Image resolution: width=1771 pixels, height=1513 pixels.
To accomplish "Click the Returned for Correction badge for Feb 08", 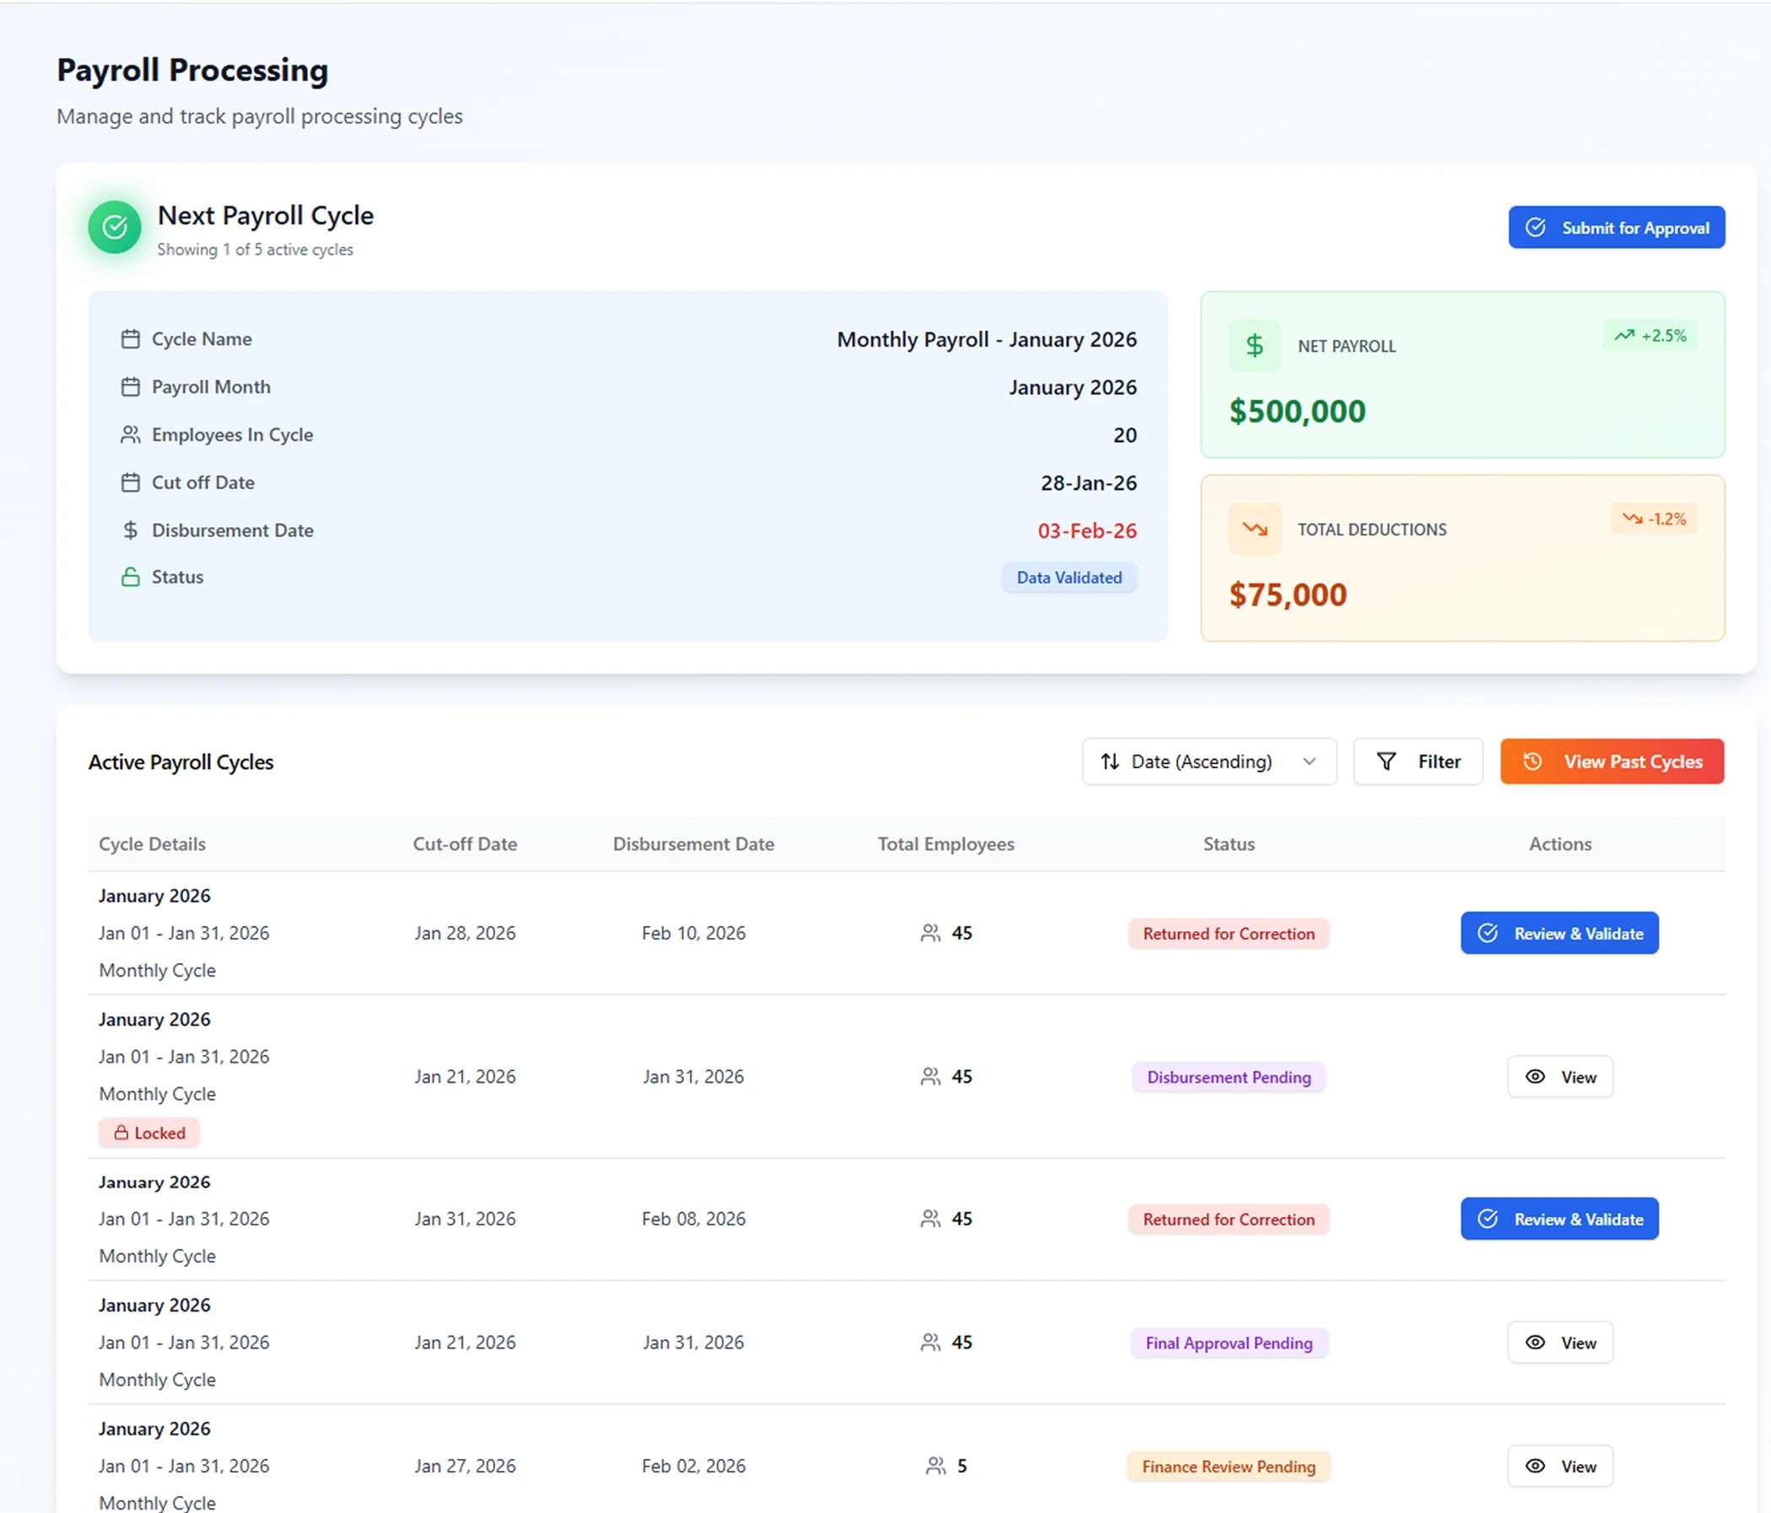I will pos(1229,1220).
